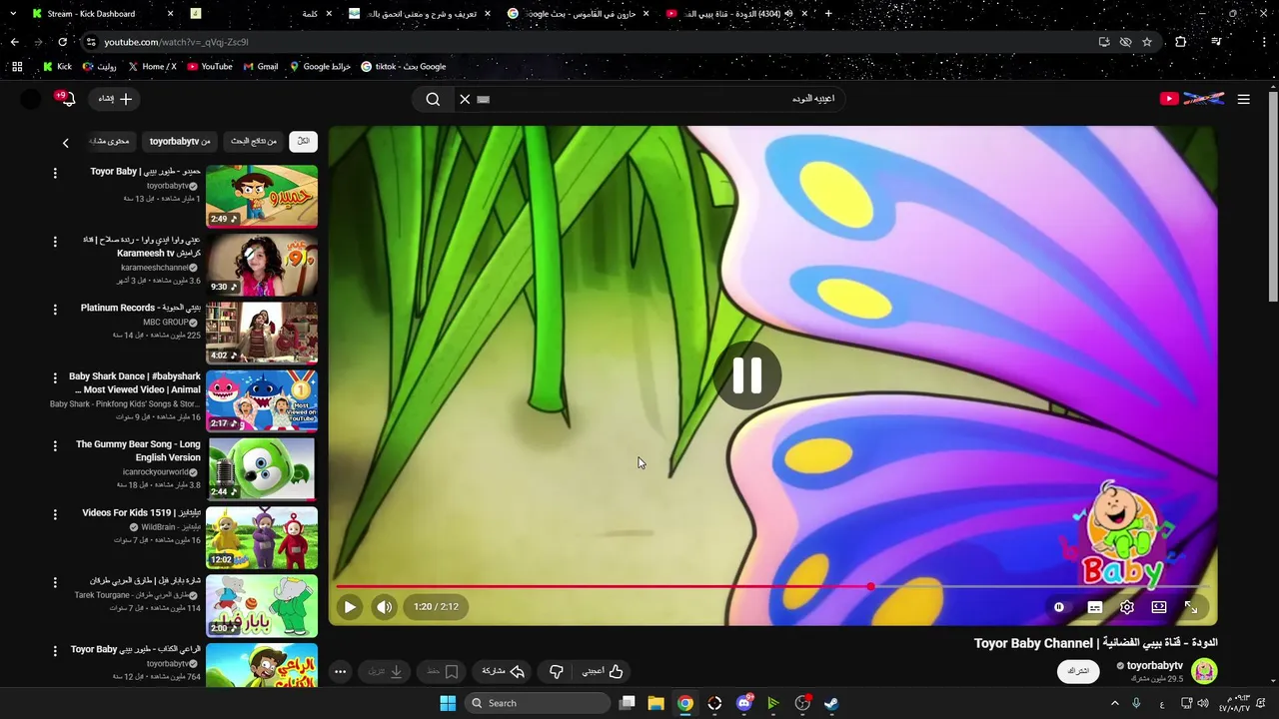Open options menu for Karameesh tv video
1279x719 pixels.
coord(55,242)
